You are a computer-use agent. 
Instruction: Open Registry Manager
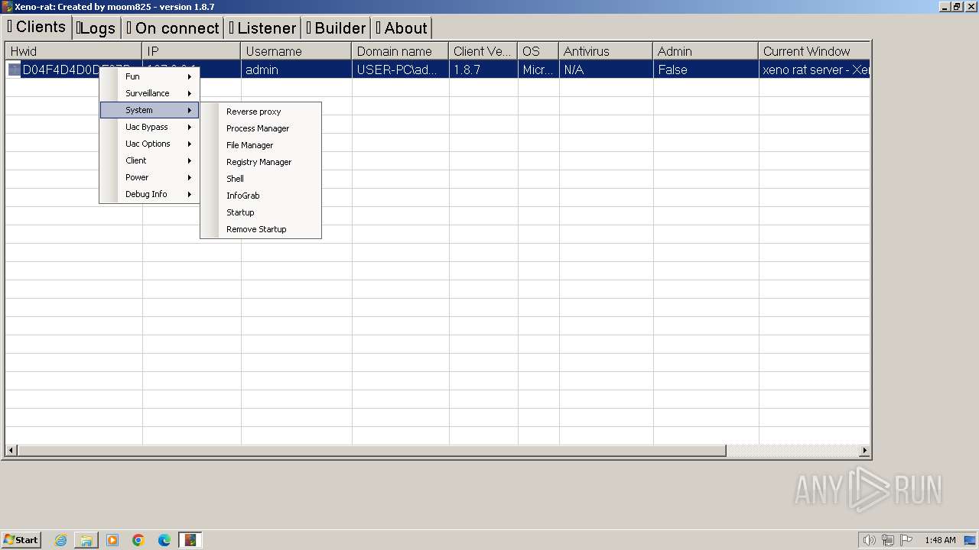pos(261,162)
